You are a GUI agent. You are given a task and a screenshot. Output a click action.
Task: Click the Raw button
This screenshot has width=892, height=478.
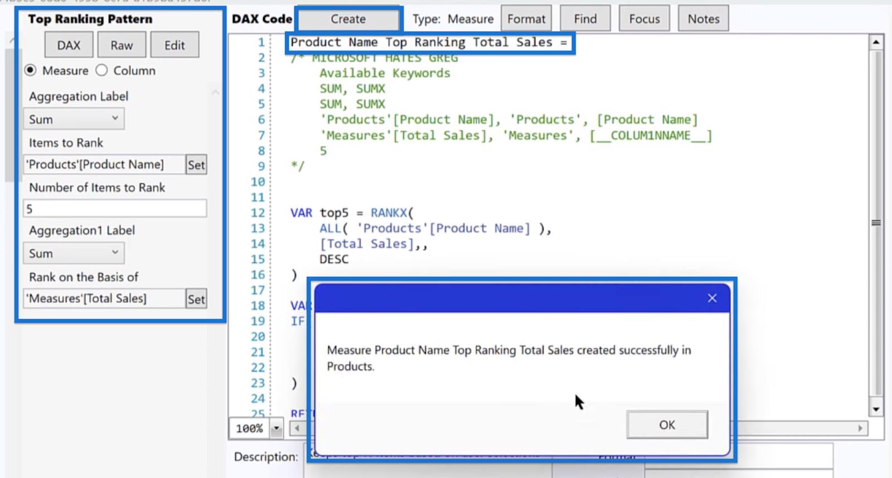[122, 45]
